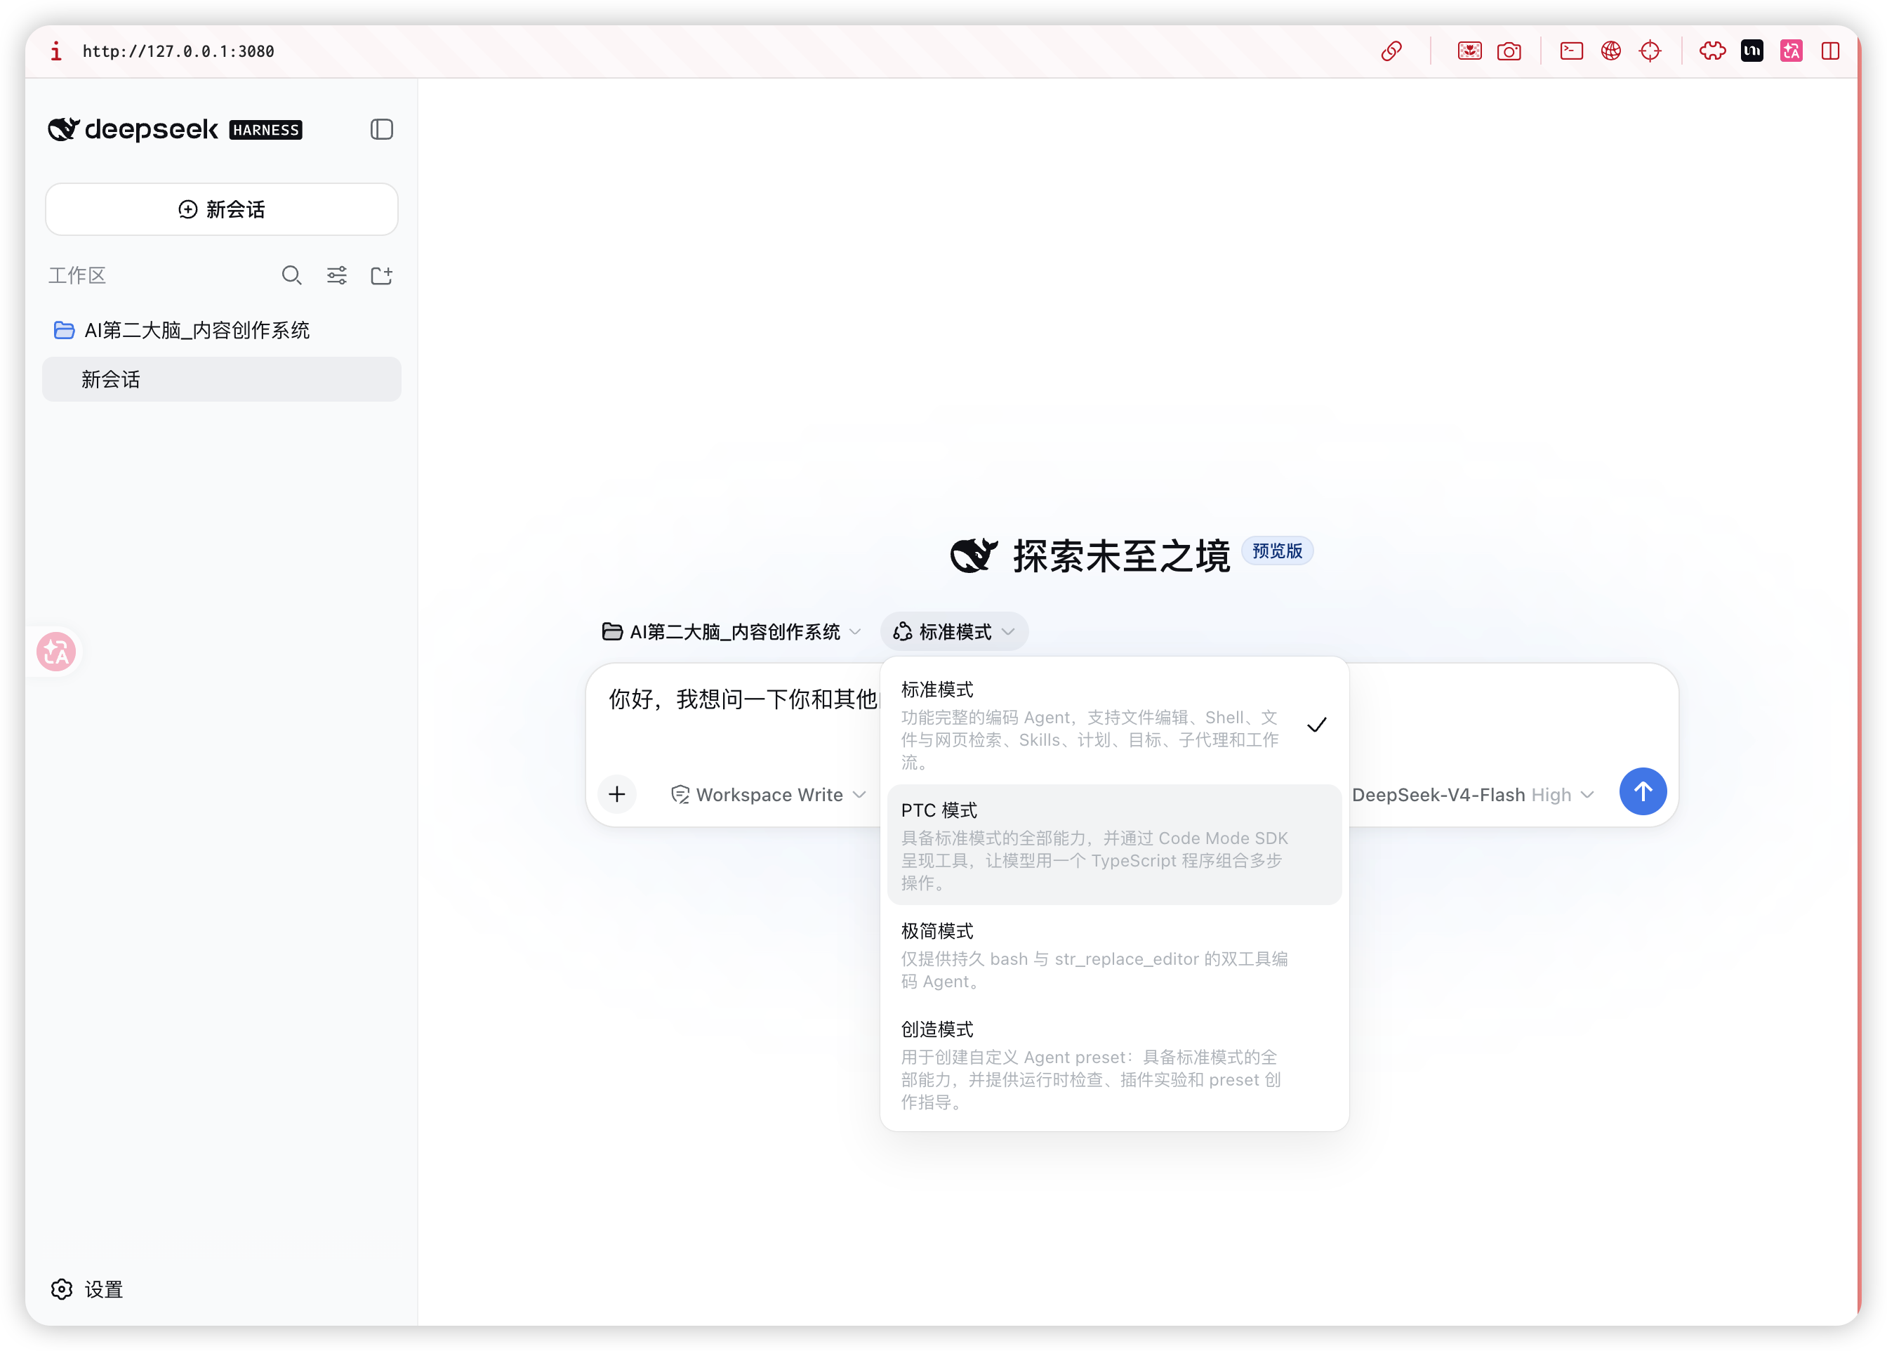Screen dimensions: 1887x1351
Task: Copy the page link with the chain icon
Action: pos(1391,51)
